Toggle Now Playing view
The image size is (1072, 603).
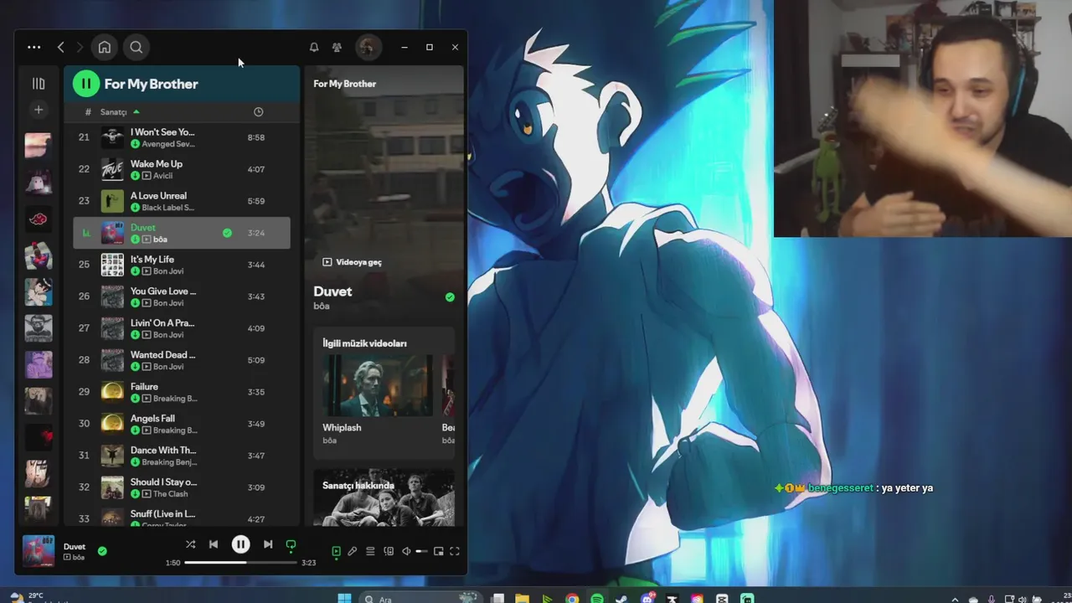[336, 551]
